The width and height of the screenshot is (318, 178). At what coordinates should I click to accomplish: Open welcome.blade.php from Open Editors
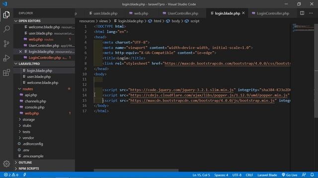click(x=44, y=27)
